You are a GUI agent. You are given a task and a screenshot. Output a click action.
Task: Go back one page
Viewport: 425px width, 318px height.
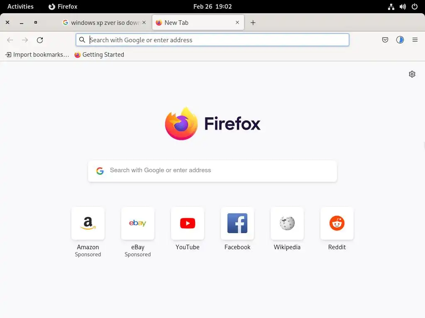(10, 40)
